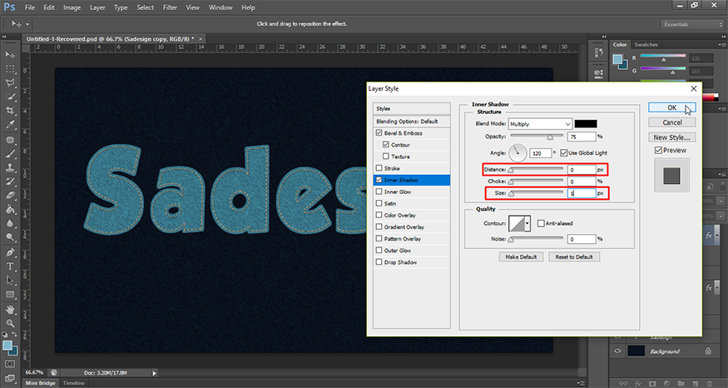Screen dimensions: 728x388
Task: Click the Angle dial control
Action: tap(518, 153)
